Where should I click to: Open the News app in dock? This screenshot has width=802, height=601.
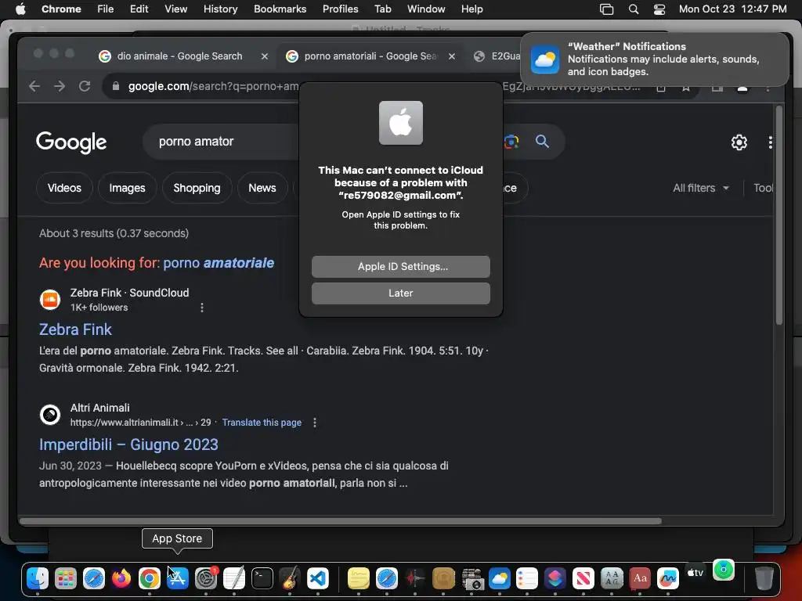[583, 578]
